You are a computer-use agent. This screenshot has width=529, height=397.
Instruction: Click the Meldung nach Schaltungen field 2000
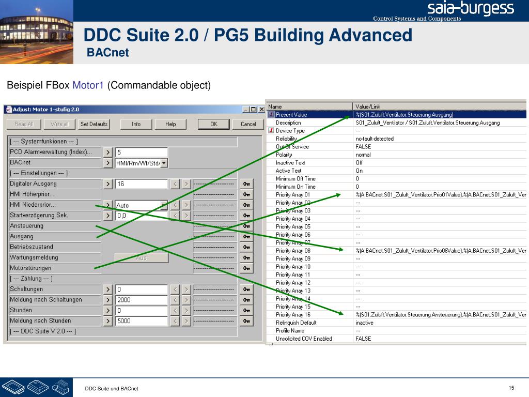(142, 300)
